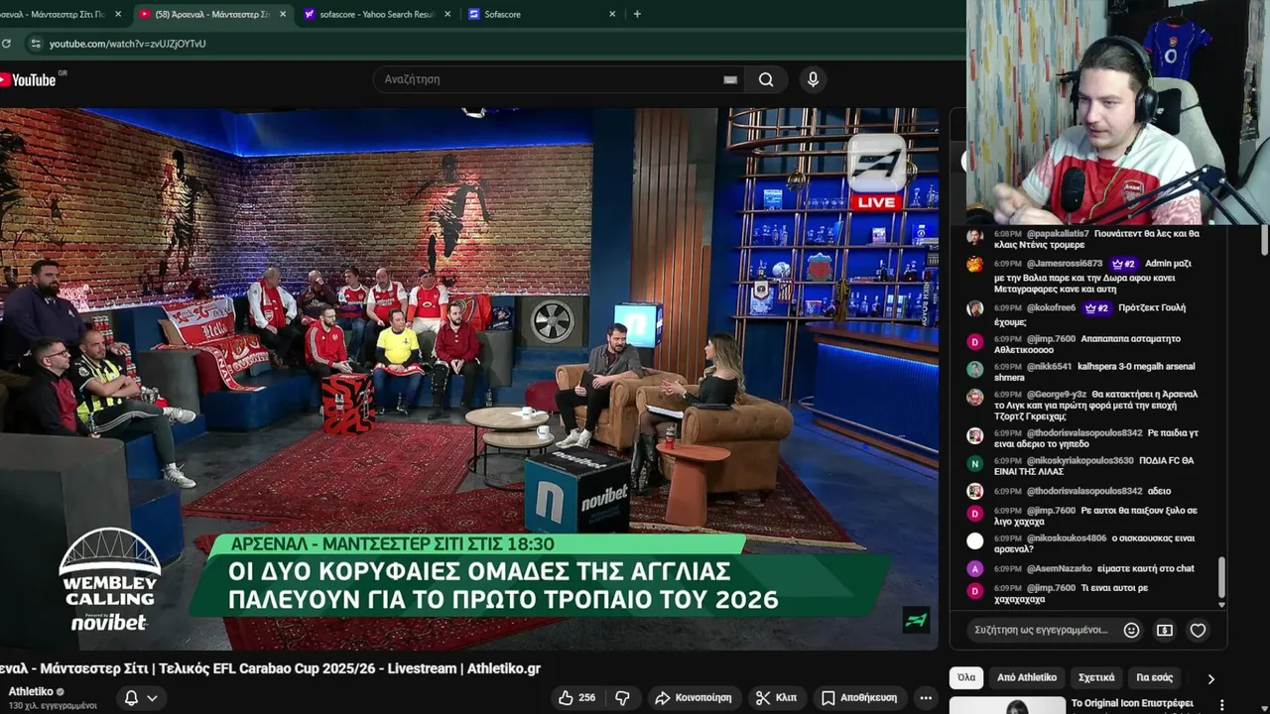Open the on-screen keyboard icon in search bar
Image resolution: width=1270 pixels, height=714 pixels.
pos(730,79)
